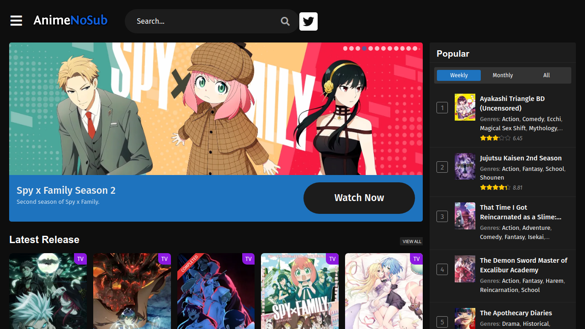Select the first carousel slide dot
The image size is (585, 329).
tap(346, 48)
